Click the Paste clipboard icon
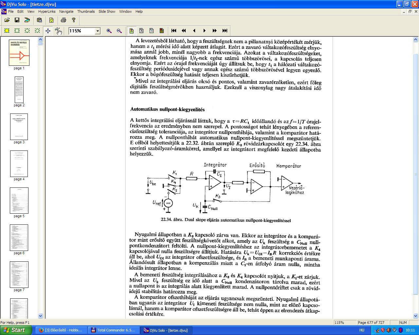 click(40, 20)
